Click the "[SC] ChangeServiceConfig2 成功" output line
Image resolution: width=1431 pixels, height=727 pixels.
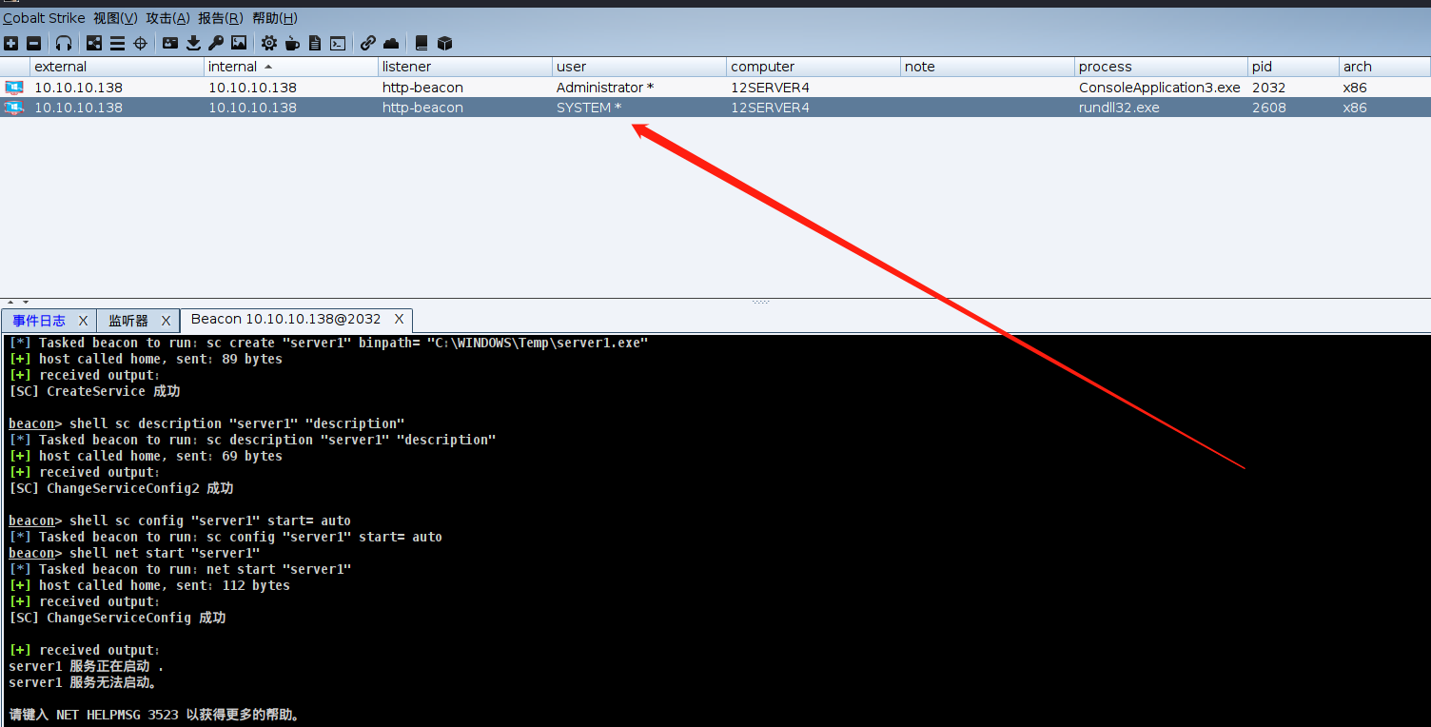pos(121,488)
